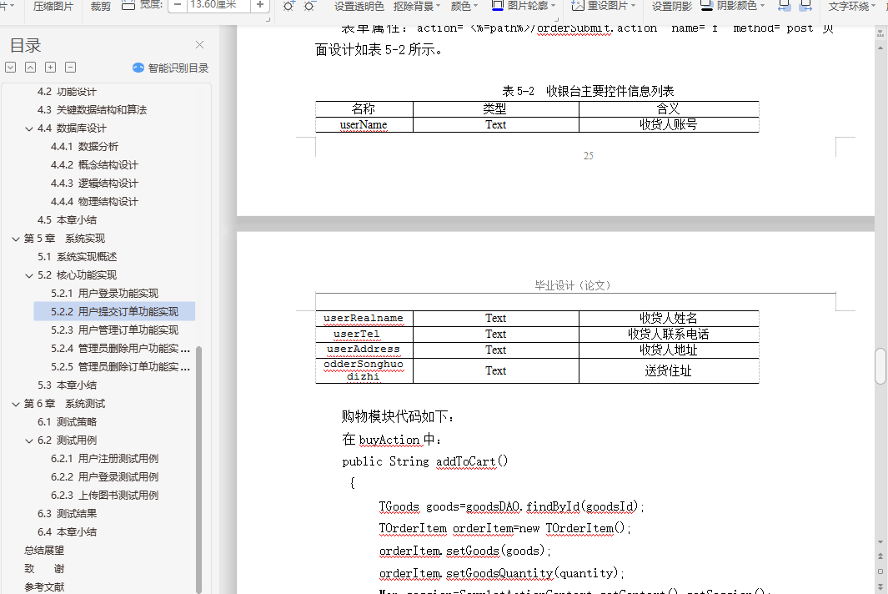The height and width of the screenshot is (594, 888).
Task: Click the browse object circle icon
Action: pyautogui.click(x=880, y=571)
